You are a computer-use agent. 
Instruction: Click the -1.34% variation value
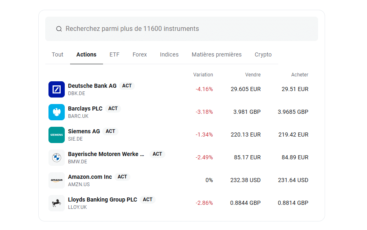[x=204, y=135]
